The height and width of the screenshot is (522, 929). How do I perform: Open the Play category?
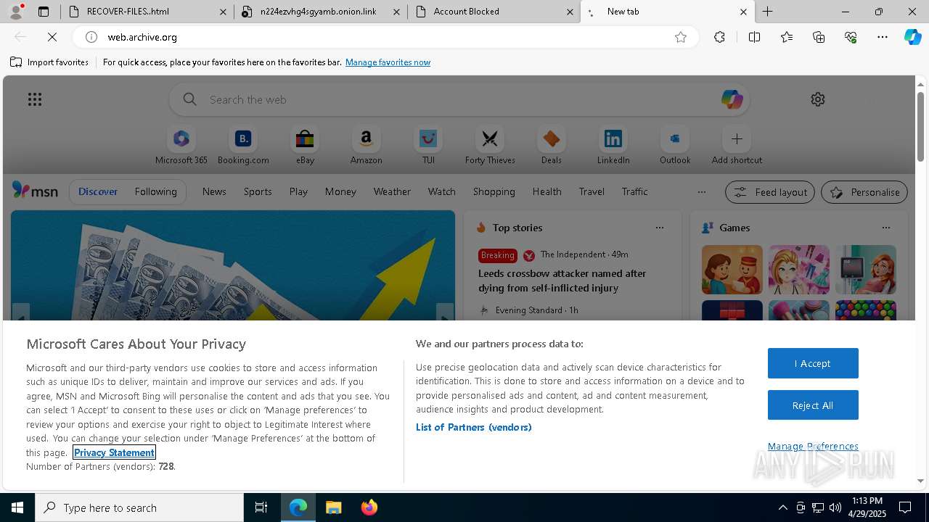click(x=298, y=191)
